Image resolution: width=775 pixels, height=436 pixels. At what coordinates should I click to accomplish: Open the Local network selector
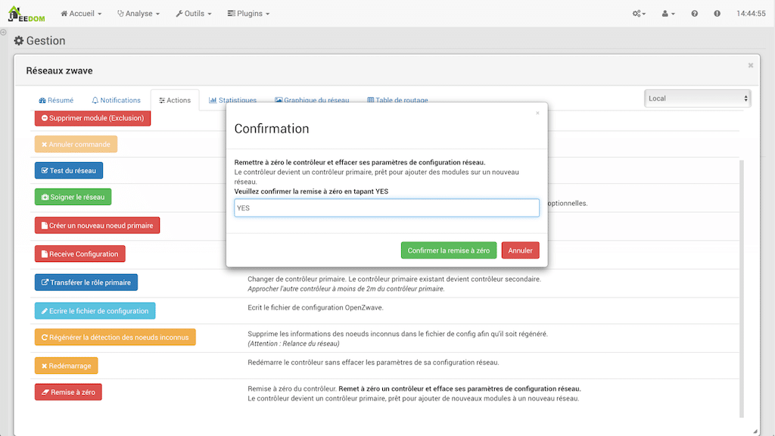697,98
